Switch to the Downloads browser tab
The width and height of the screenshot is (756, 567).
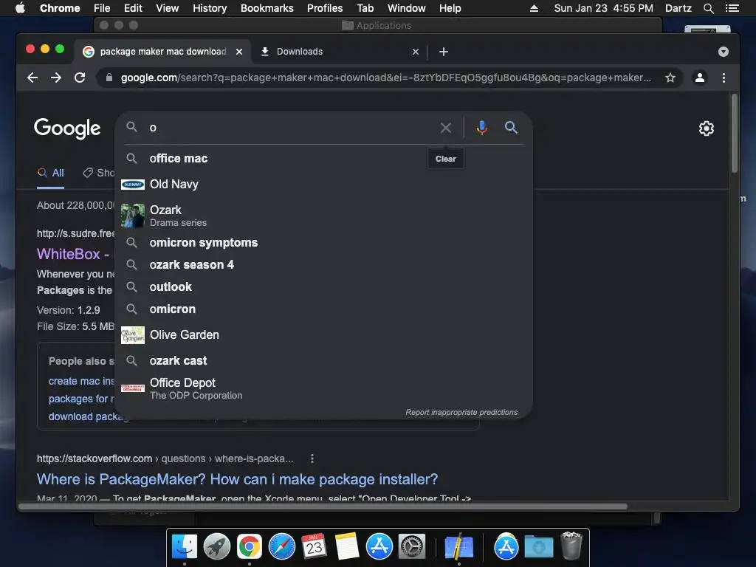pyautogui.click(x=340, y=52)
